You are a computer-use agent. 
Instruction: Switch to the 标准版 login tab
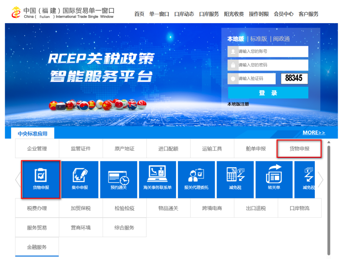click(259, 39)
